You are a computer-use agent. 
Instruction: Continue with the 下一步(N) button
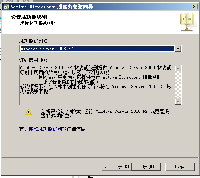146,167
